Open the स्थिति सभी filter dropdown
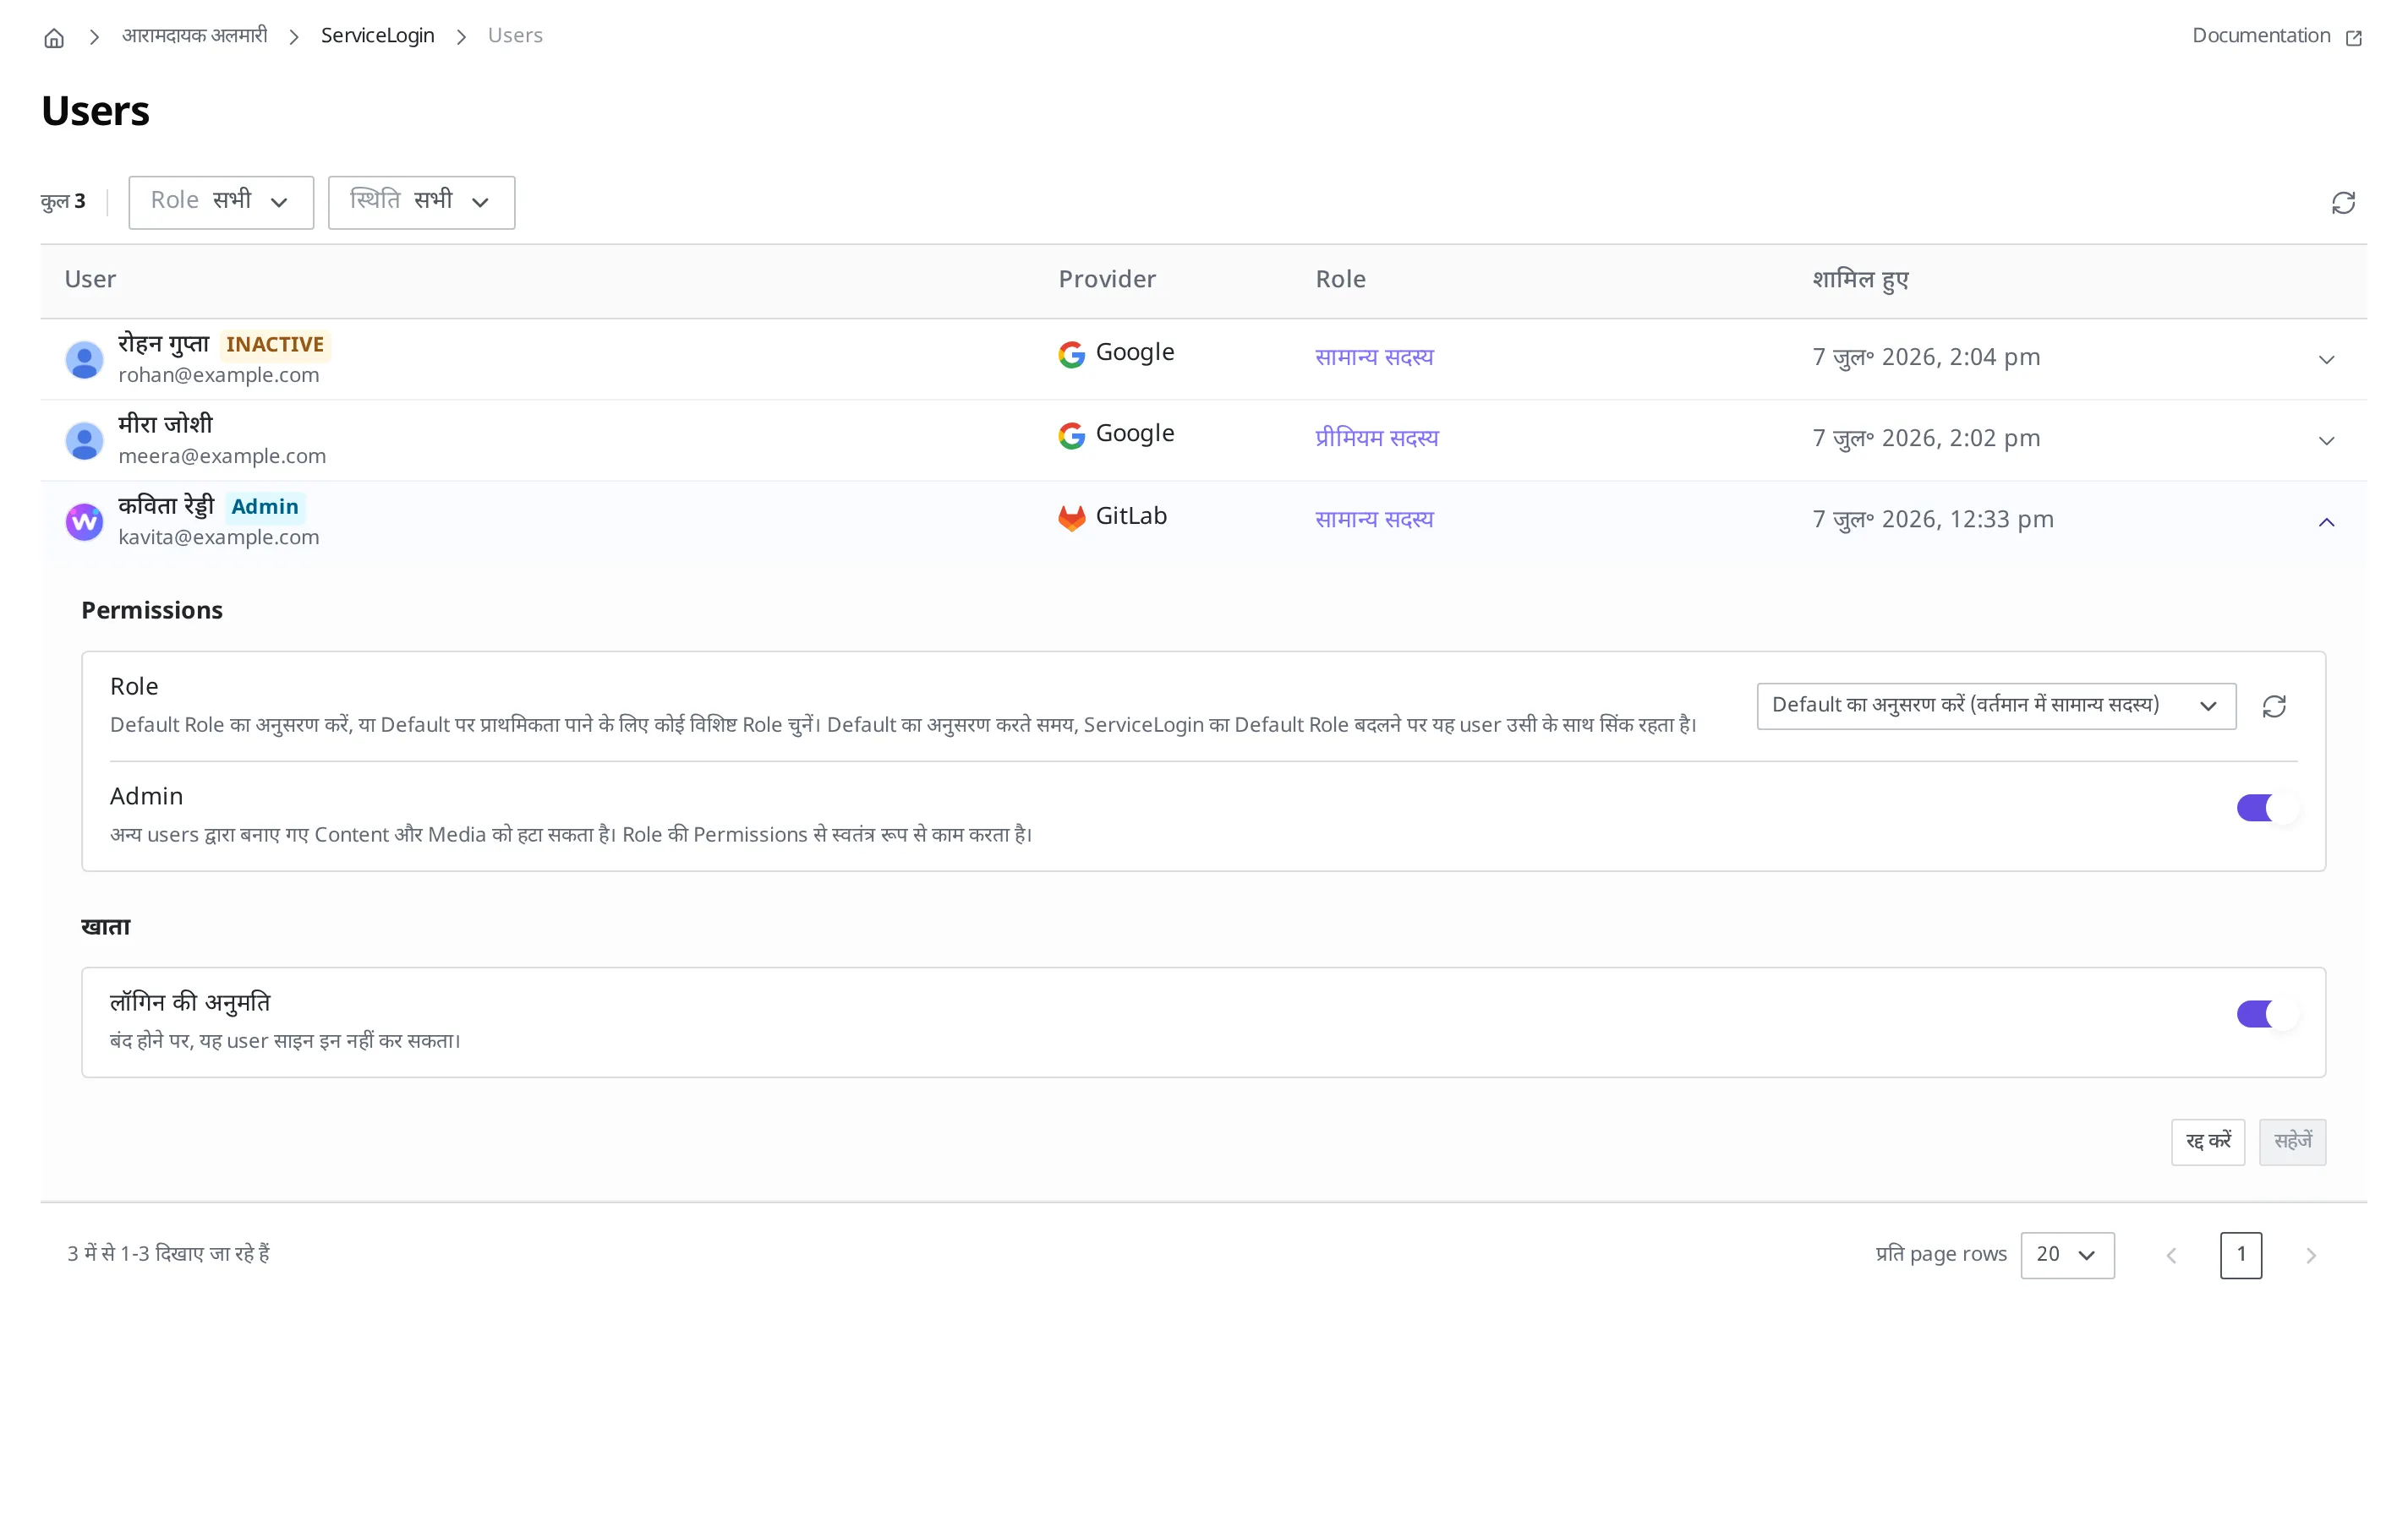The height and width of the screenshot is (1521, 2408). [421, 202]
